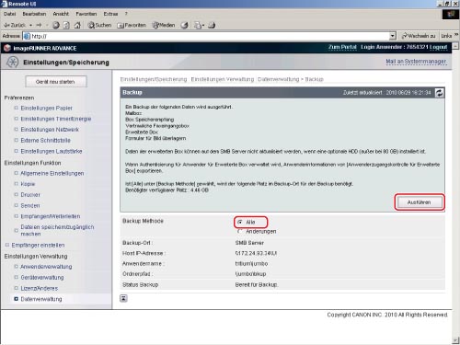Screen dimensions: 460x345
Task: Click the return-to-top arrow icon
Action: [x=123, y=298]
